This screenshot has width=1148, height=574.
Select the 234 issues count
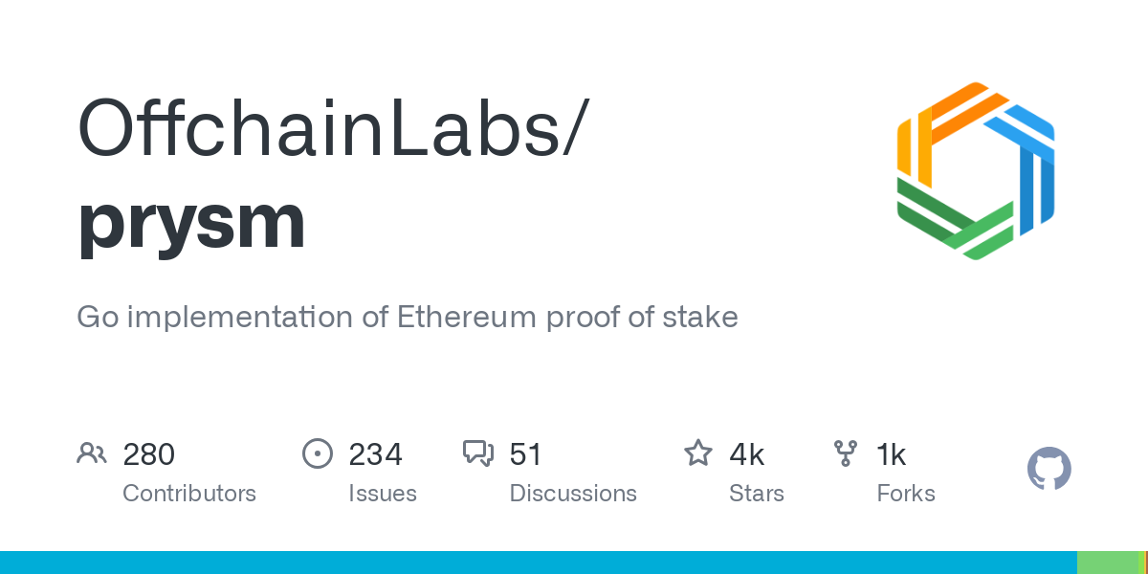376,454
